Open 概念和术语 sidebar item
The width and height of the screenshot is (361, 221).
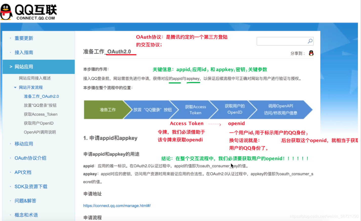(x=26, y=215)
